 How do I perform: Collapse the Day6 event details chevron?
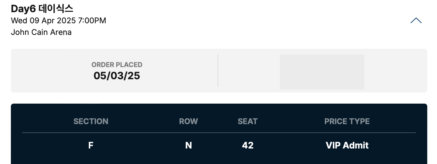coord(416,21)
